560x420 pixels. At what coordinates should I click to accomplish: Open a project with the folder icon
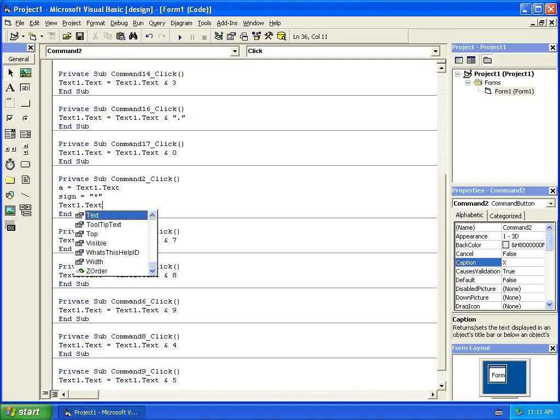tap(67, 36)
